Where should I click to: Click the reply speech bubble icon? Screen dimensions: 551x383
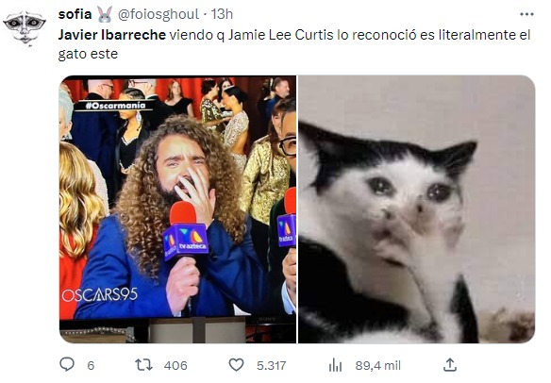tap(67, 365)
